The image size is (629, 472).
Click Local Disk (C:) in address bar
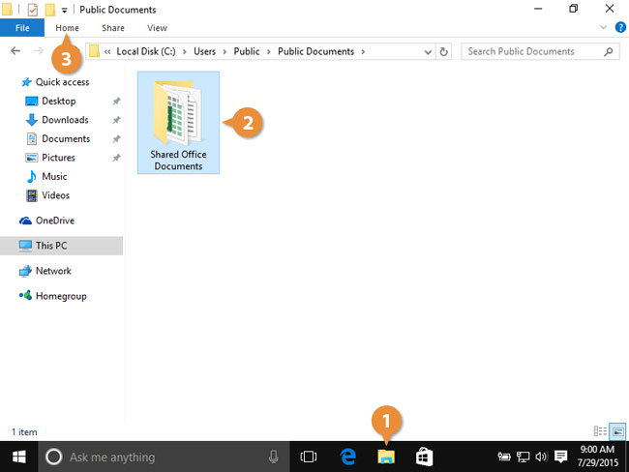click(x=146, y=51)
